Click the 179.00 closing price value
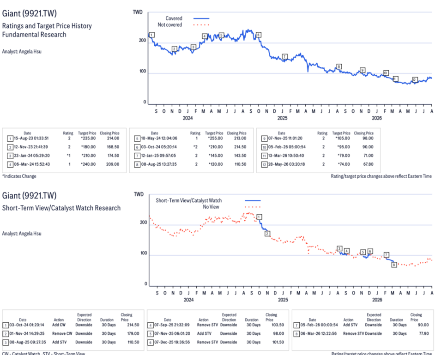Viewport: 435px width, 355px height. coord(133,333)
